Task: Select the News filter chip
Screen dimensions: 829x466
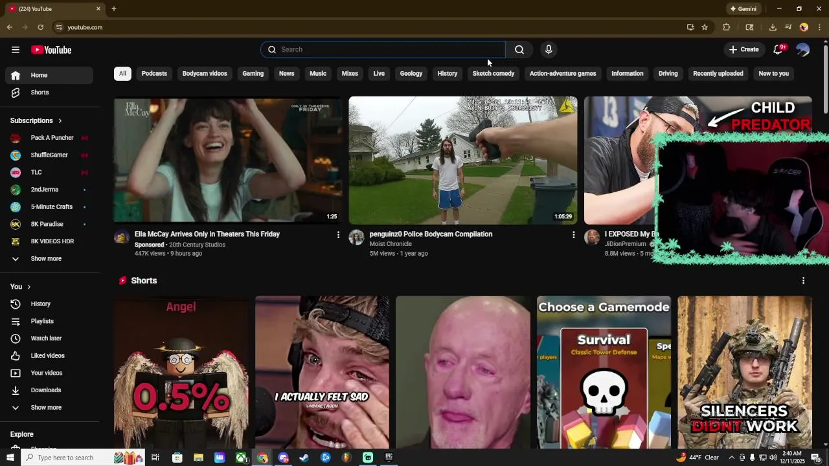Action: [287, 74]
